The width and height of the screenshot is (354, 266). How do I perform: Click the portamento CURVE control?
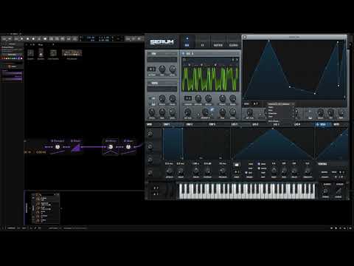pyautogui.click(x=339, y=191)
